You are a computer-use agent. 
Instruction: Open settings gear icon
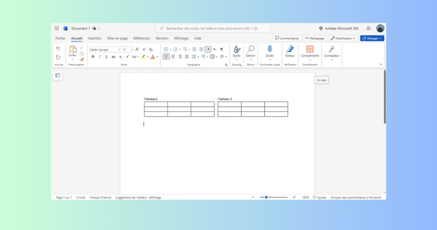[x=368, y=28]
